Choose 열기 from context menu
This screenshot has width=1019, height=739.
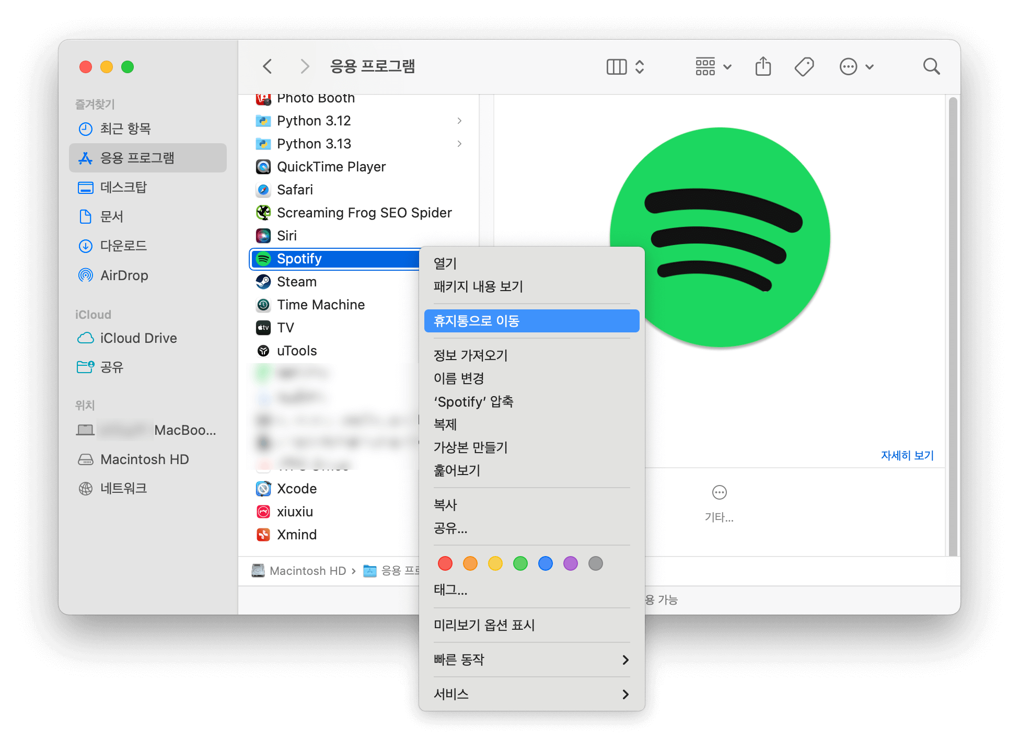[x=532, y=263]
